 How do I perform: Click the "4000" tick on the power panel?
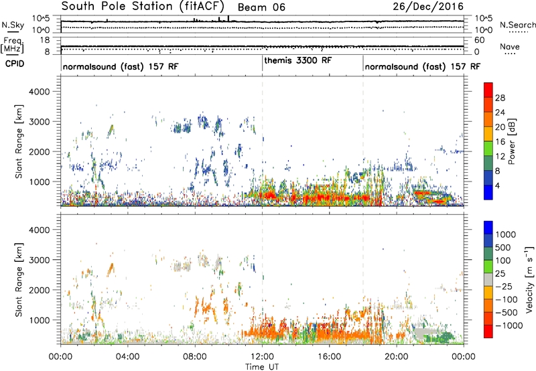(39, 92)
